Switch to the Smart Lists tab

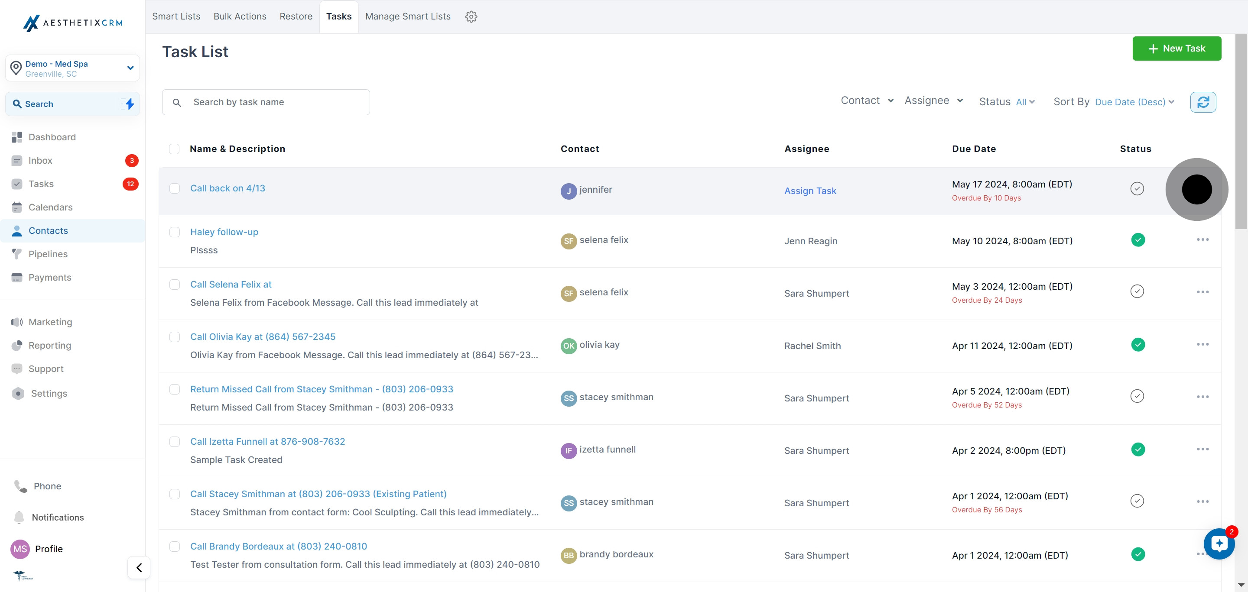pyautogui.click(x=176, y=16)
